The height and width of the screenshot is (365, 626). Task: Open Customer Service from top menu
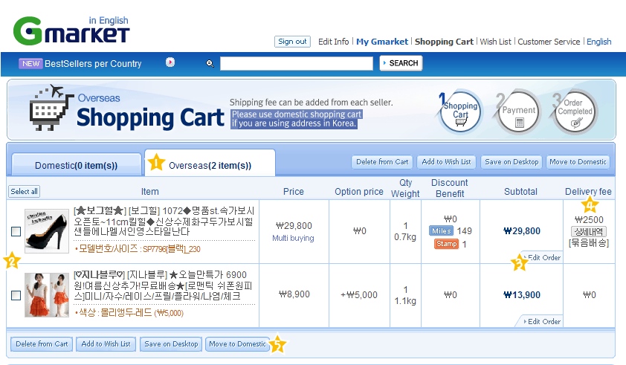549,42
